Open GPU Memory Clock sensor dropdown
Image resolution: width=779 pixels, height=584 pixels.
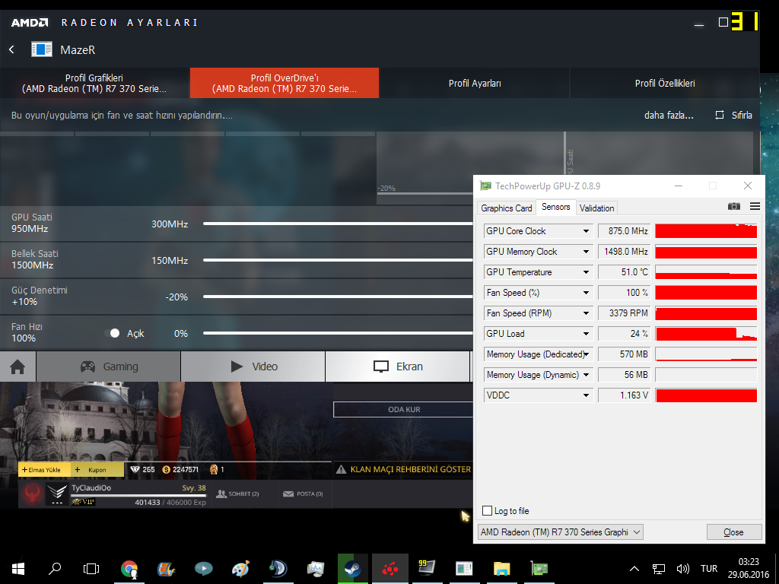pos(587,252)
